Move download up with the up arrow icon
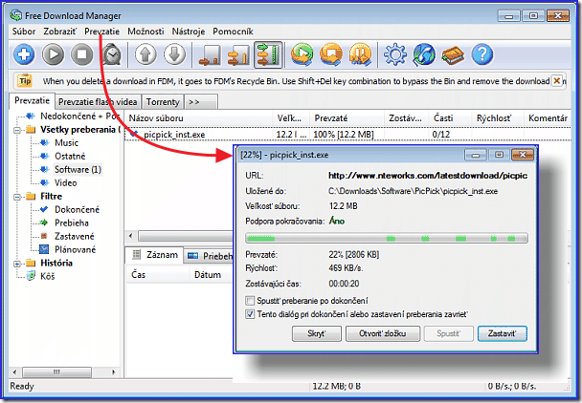582x403 pixels. 145,54
